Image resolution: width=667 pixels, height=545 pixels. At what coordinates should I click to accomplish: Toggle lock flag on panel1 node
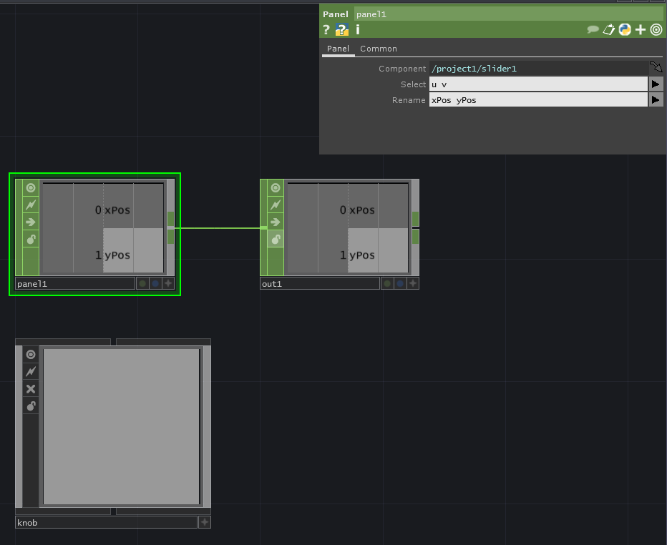(x=31, y=240)
